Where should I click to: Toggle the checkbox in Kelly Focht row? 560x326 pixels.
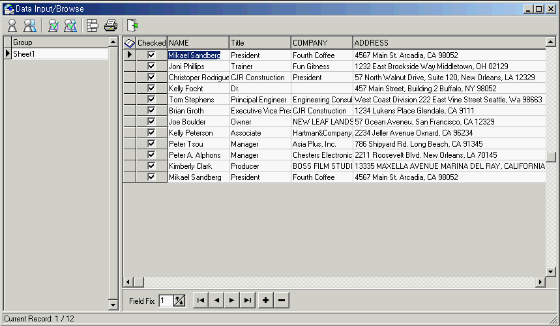151,89
